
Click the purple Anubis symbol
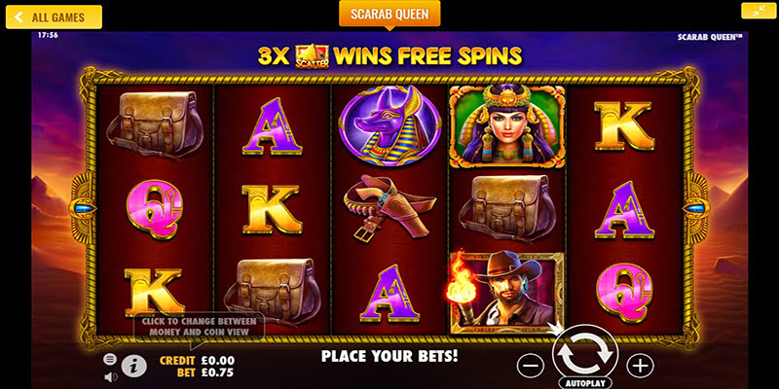pos(389,126)
